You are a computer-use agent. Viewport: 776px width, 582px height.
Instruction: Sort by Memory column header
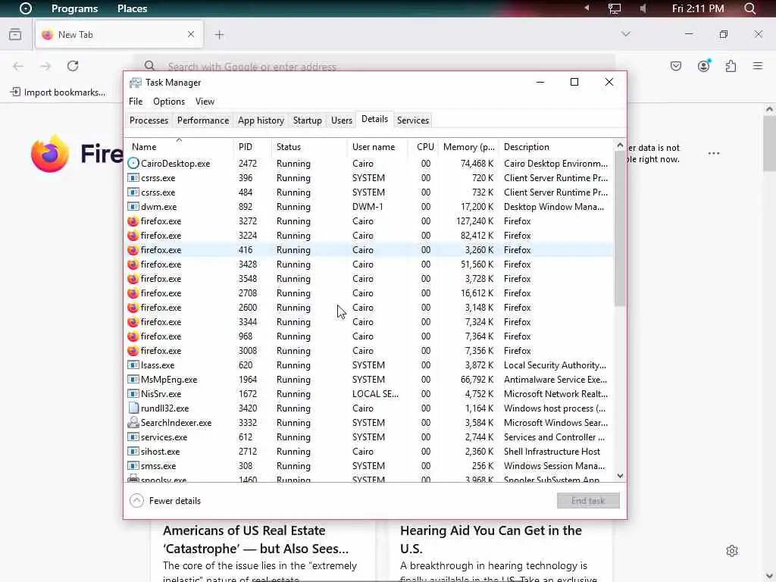(468, 147)
